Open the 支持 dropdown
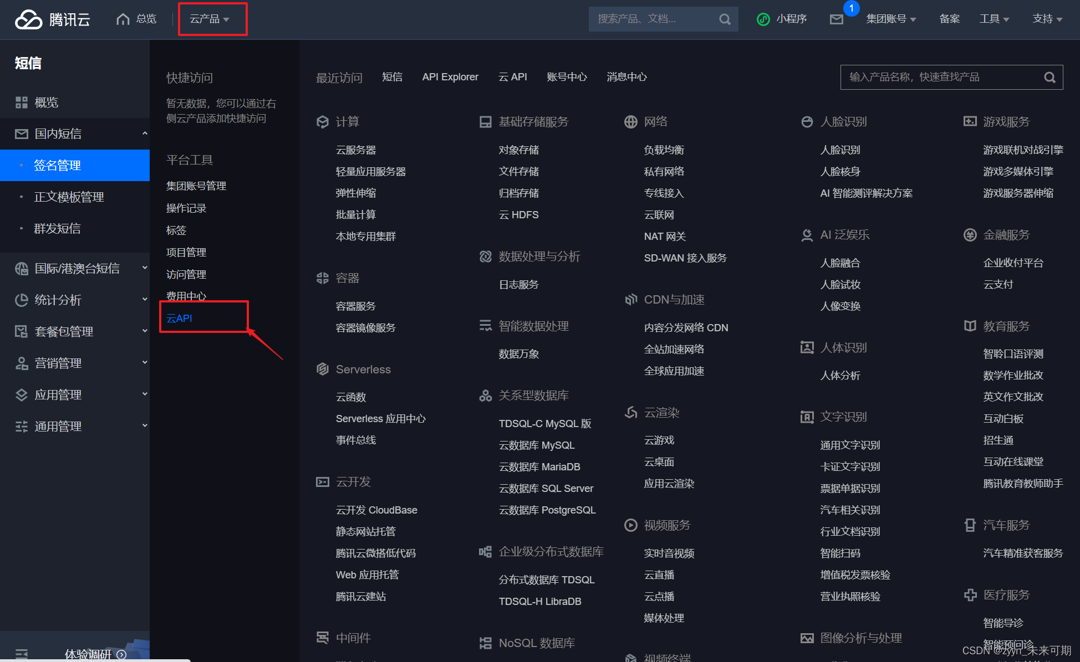1080x662 pixels. [1047, 19]
